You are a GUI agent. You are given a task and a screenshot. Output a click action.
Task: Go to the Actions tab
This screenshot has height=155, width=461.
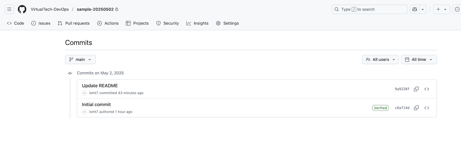[108, 23]
